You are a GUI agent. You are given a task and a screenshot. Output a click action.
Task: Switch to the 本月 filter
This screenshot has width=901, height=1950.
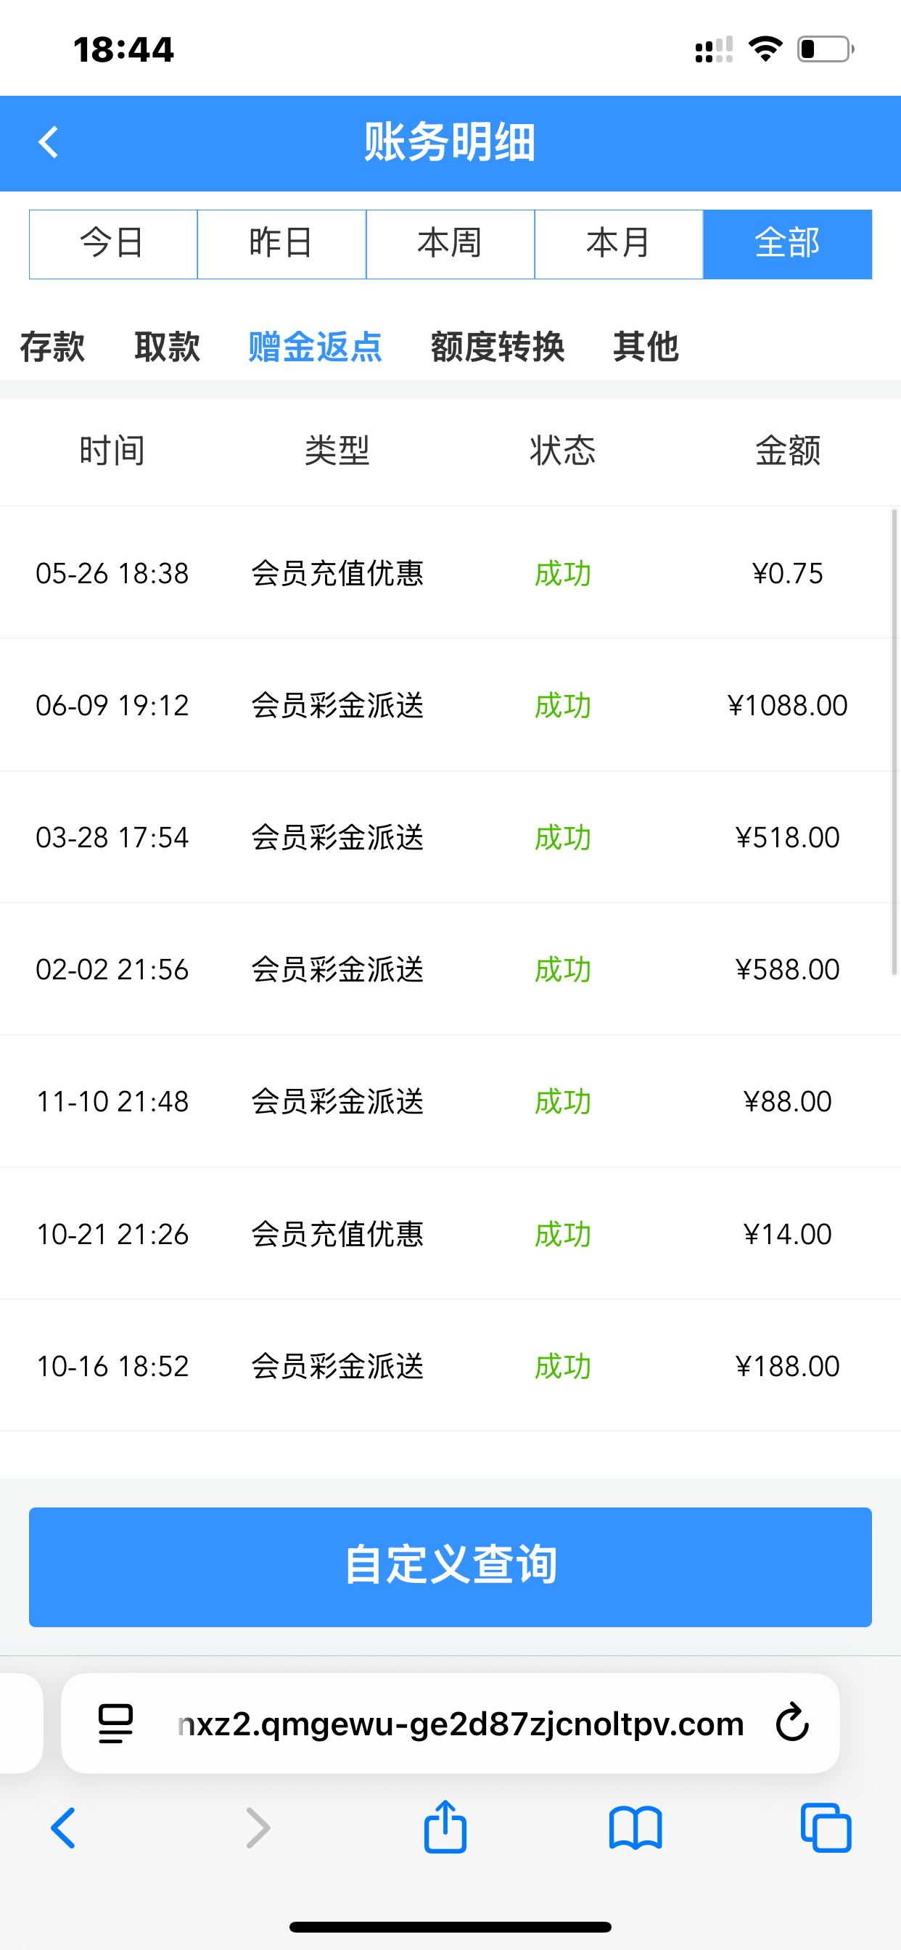coord(619,244)
